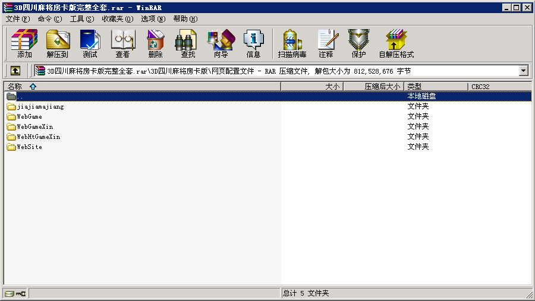535x301 pixels.
Task: Run the Test (测试) archive tool
Action: coord(90,44)
